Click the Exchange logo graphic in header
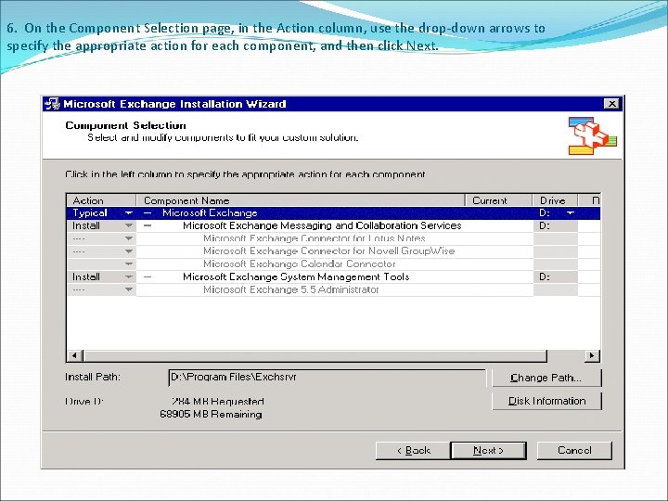The image size is (668, 501). click(x=592, y=135)
